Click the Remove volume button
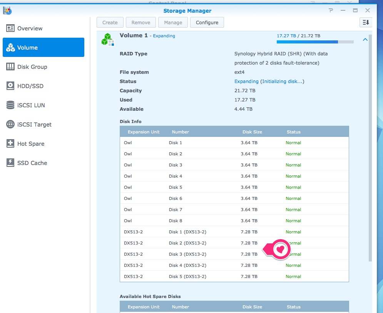Image resolution: width=383 pixels, height=313 pixels. click(x=141, y=22)
